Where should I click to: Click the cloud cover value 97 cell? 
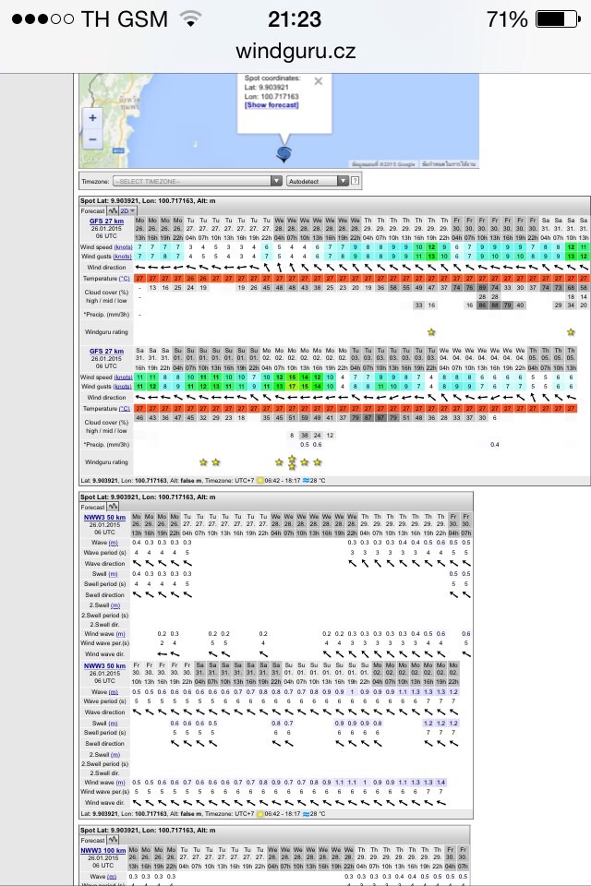[380, 418]
